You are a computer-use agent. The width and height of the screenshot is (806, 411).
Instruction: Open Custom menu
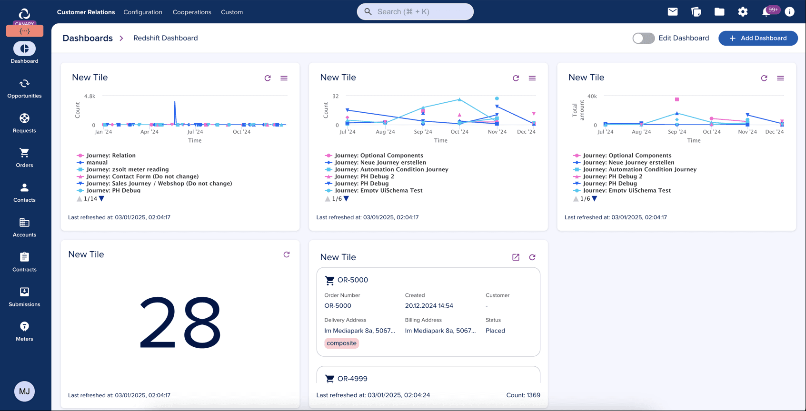pyautogui.click(x=232, y=12)
